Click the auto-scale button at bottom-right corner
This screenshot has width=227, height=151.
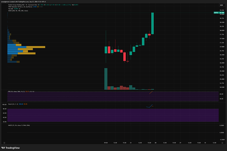222,143
